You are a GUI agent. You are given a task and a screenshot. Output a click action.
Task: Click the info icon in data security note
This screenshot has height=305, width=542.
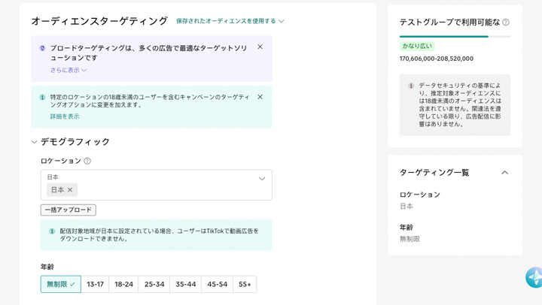[x=411, y=86]
